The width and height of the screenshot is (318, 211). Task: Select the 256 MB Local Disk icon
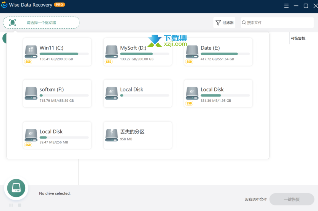(x=31, y=135)
